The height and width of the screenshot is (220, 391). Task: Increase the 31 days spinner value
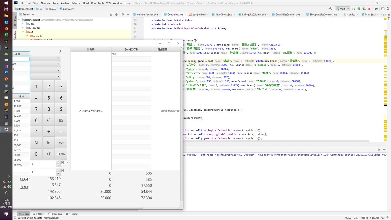pyautogui.click(x=58, y=162)
